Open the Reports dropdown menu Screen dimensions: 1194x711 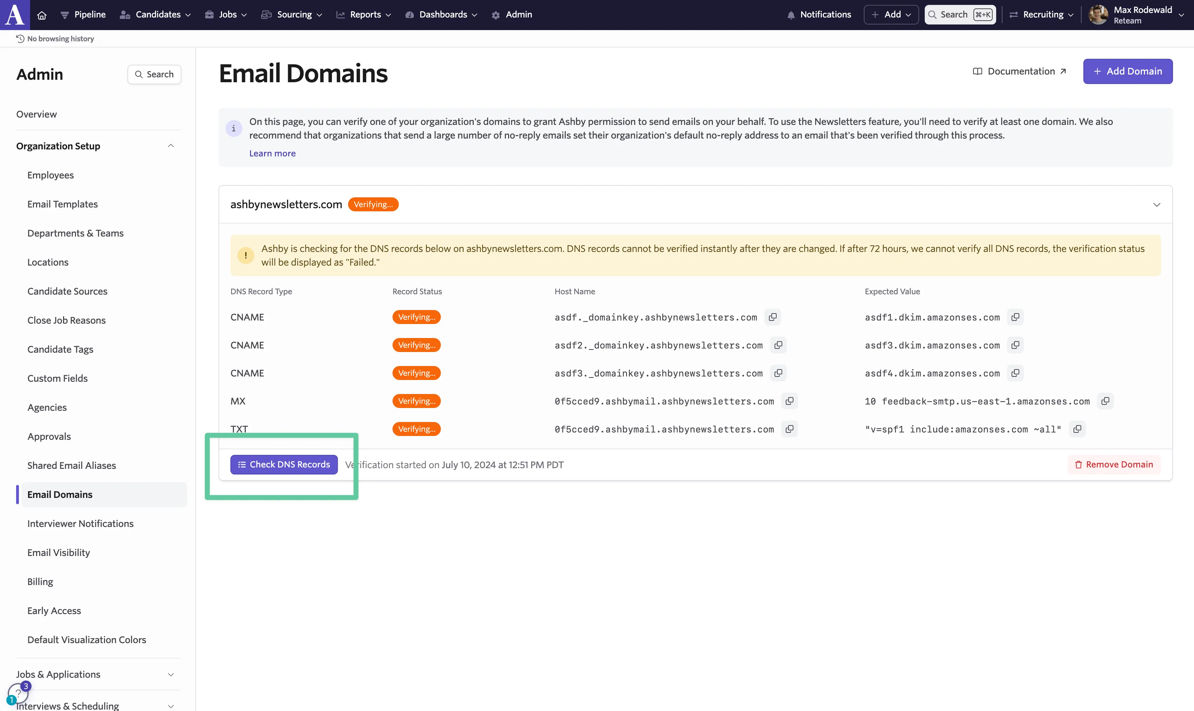click(x=364, y=15)
